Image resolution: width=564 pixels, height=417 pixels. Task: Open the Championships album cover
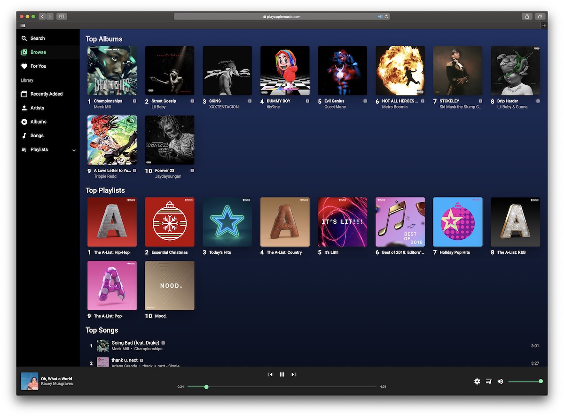112,71
